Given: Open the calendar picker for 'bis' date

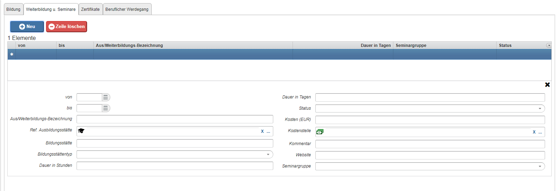Looking at the screenshot, I should [105, 108].
